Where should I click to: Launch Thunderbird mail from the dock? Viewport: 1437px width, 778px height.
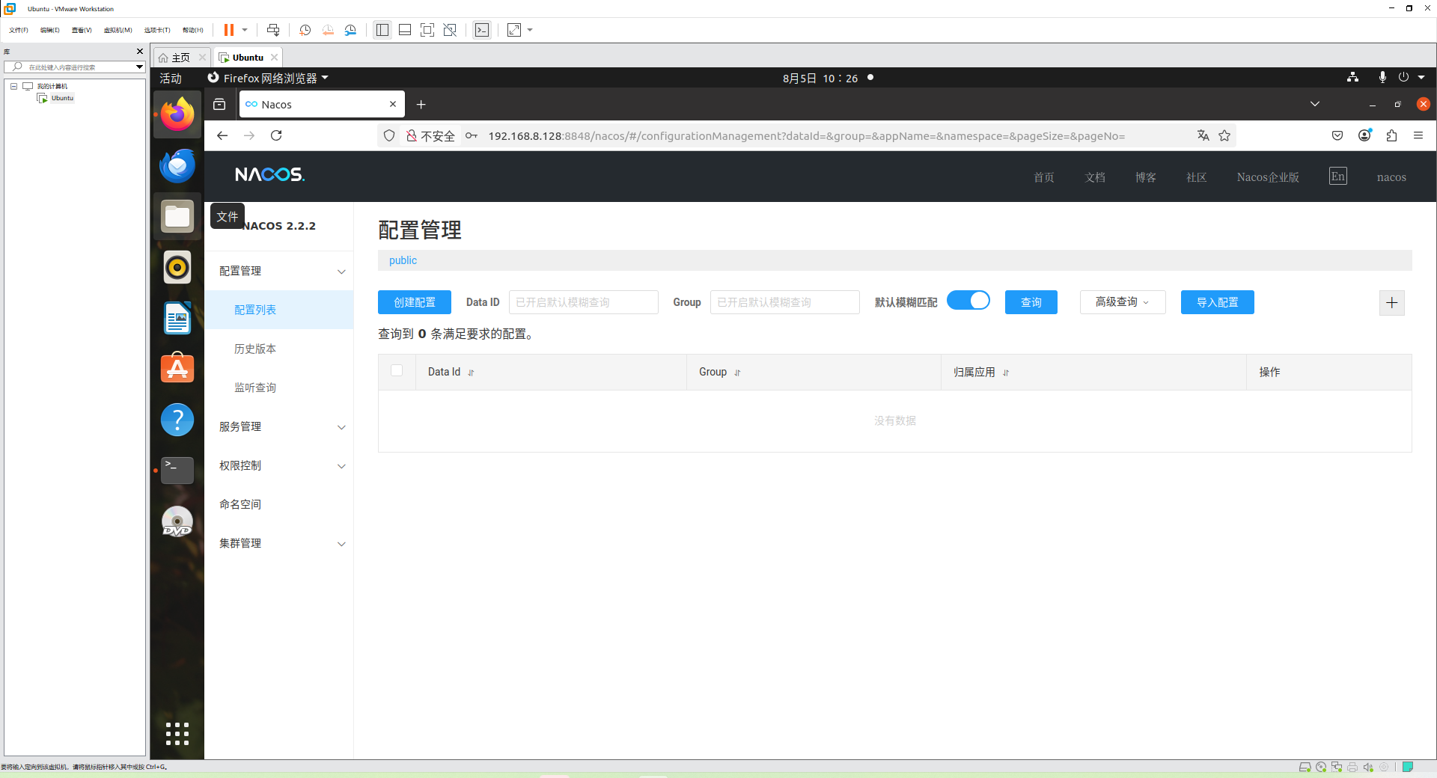pos(177,165)
